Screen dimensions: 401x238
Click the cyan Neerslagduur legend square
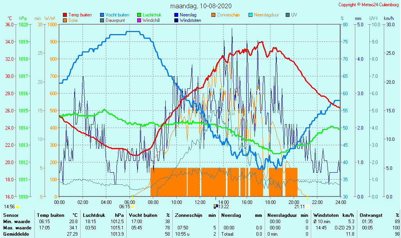(x=251, y=15)
